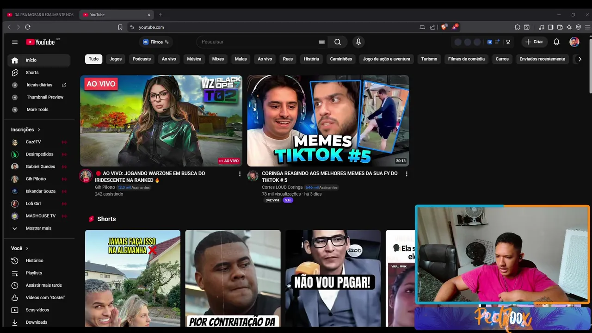
Task: Open CazéTV subscription
Action: [39, 142]
